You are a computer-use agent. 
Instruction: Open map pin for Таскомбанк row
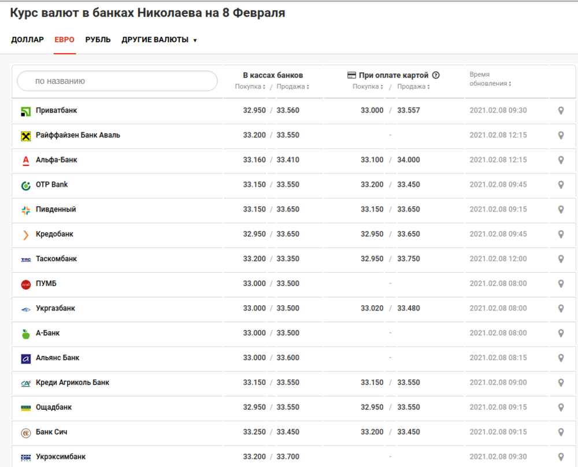561,259
